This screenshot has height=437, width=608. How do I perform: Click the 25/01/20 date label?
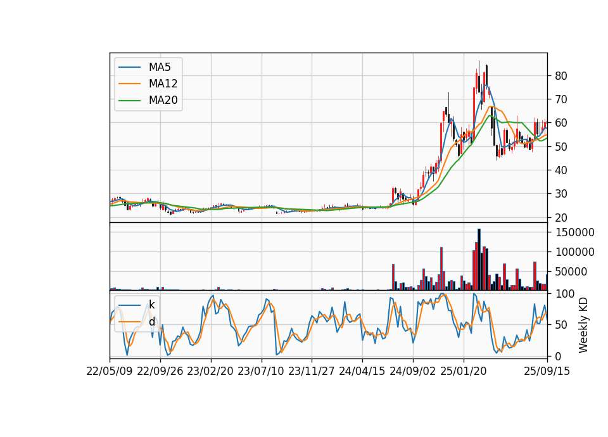(x=464, y=371)
